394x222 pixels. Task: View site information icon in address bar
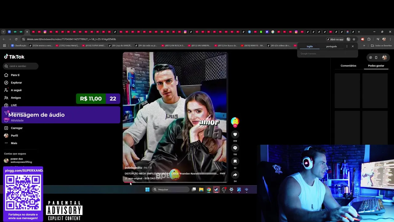coord(24,39)
